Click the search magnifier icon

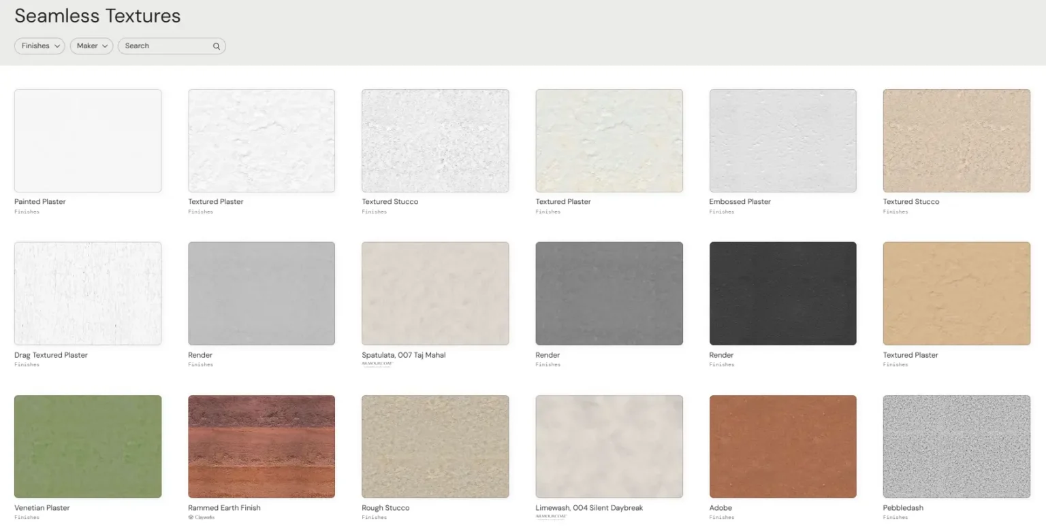pos(217,46)
